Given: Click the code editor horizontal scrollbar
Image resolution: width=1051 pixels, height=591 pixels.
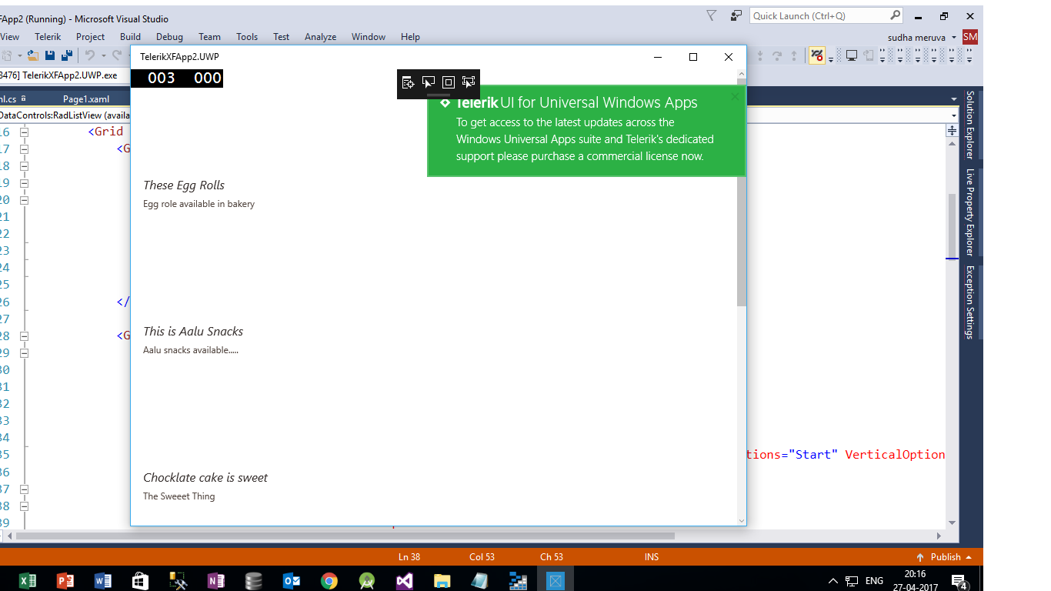Looking at the screenshot, I should (345, 536).
